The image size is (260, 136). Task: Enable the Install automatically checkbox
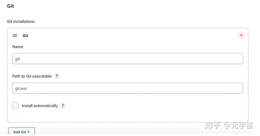pyautogui.click(x=16, y=106)
